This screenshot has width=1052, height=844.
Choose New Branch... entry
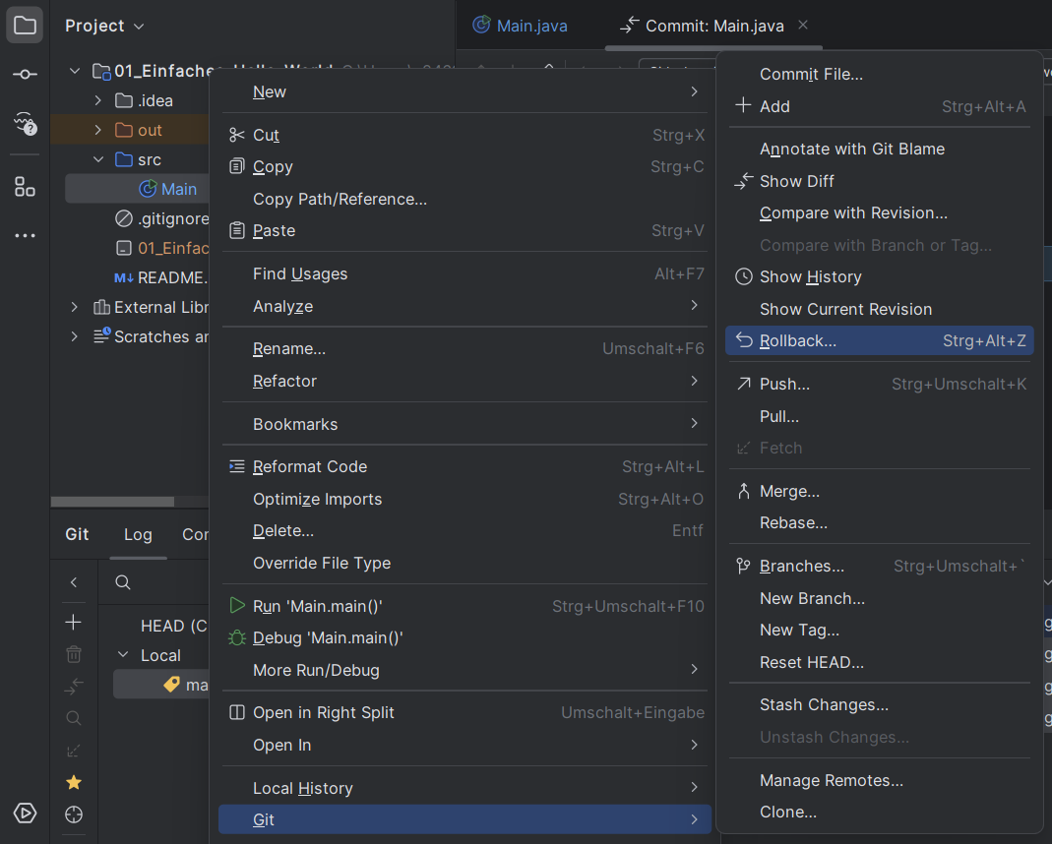[x=879, y=598]
